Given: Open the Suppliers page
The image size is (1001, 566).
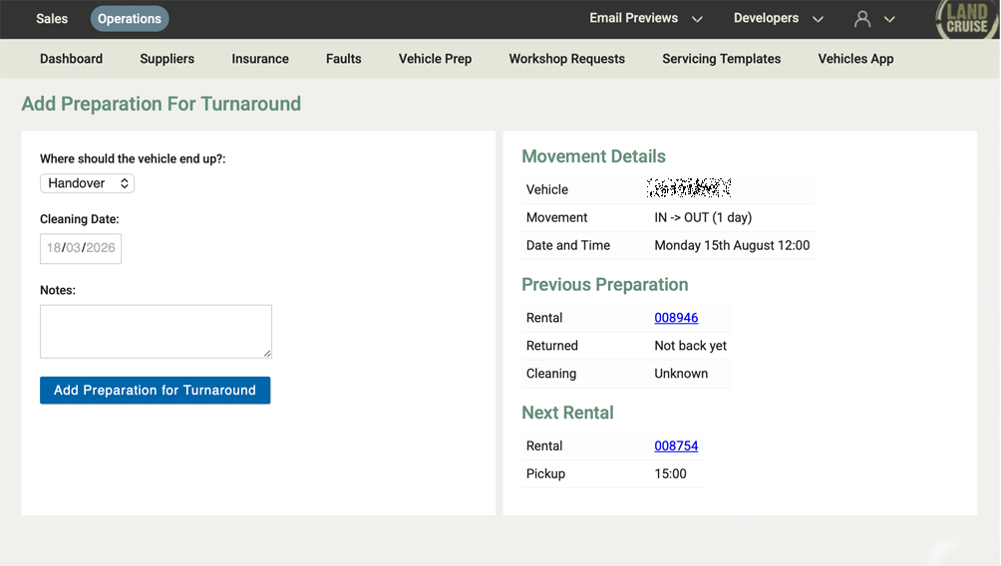Looking at the screenshot, I should pos(167,59).
